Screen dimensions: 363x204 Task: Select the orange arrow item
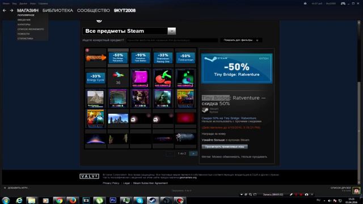click(96, 58)
